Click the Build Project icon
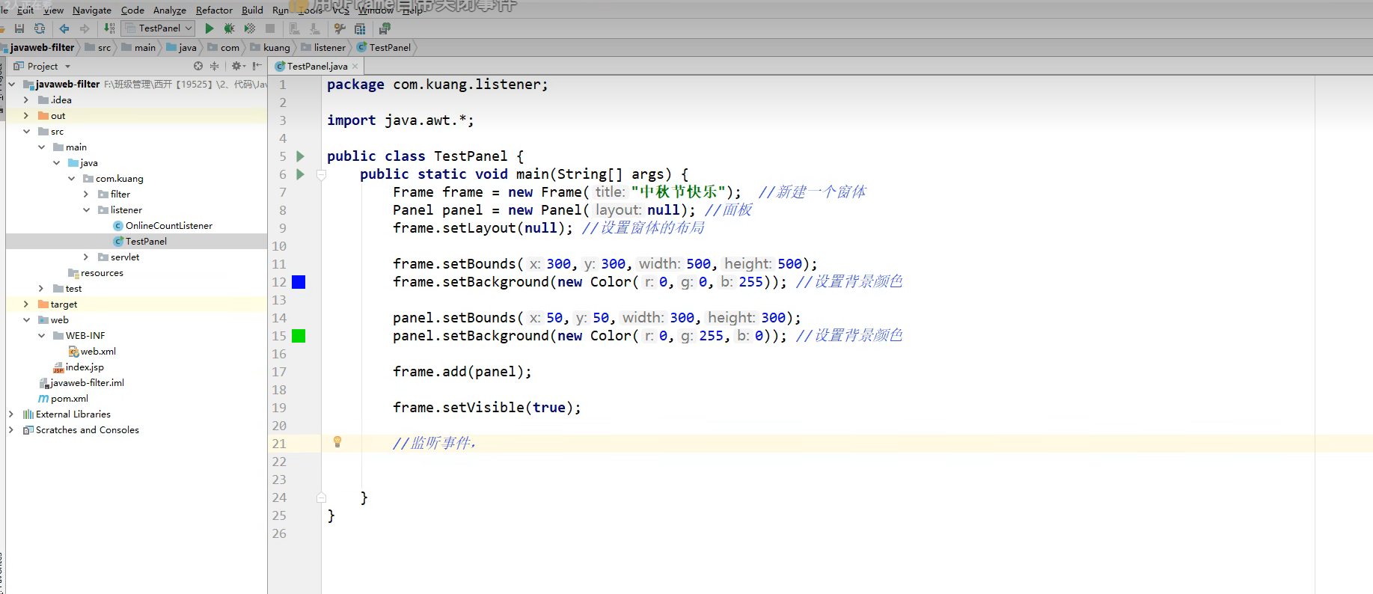Screen dimensions: 1373x594 (110, 28)
